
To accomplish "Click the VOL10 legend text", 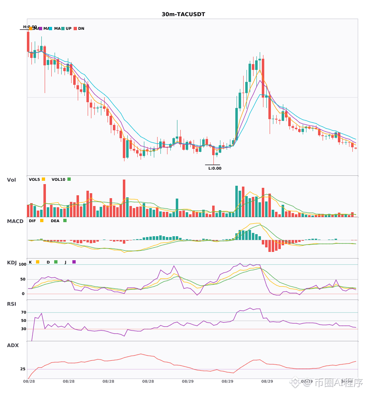I will coord(58,180).
